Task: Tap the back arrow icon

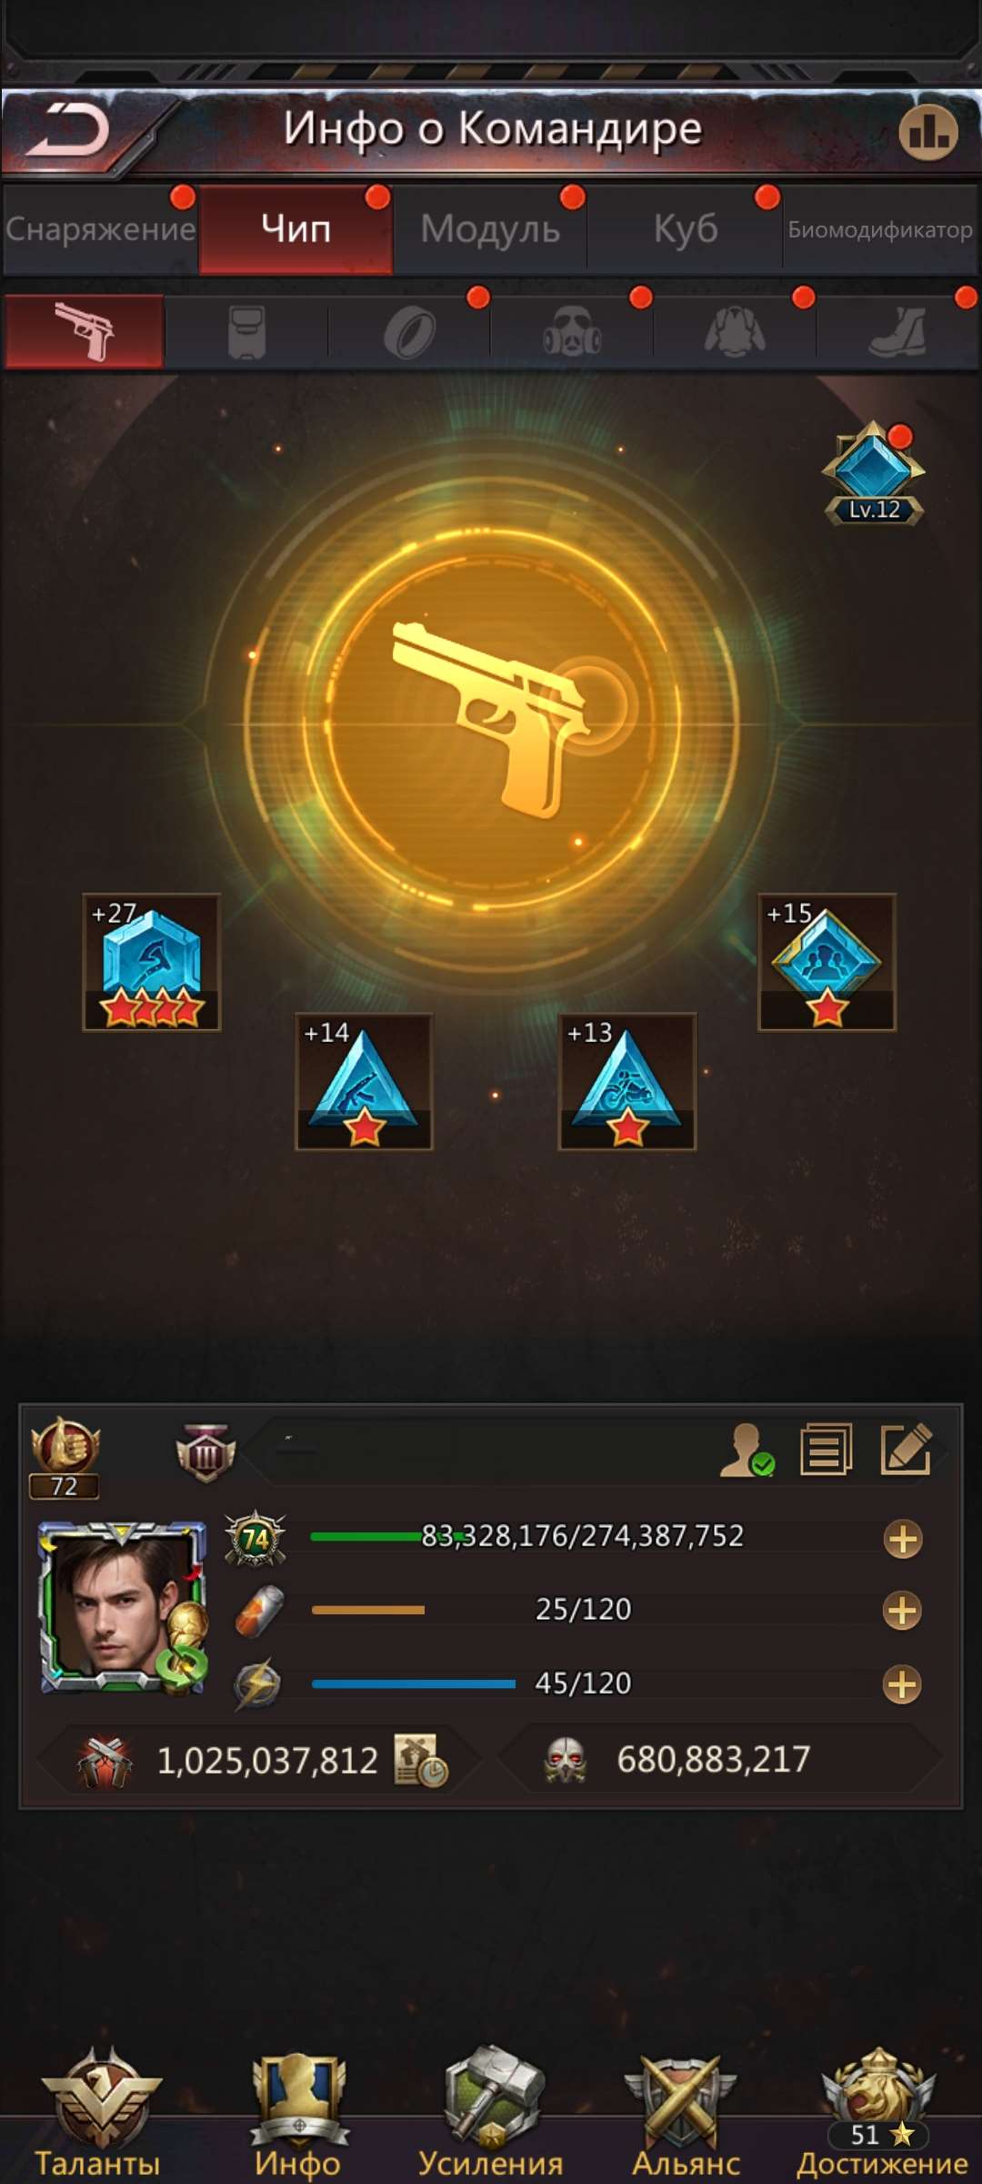Action: 68,130
